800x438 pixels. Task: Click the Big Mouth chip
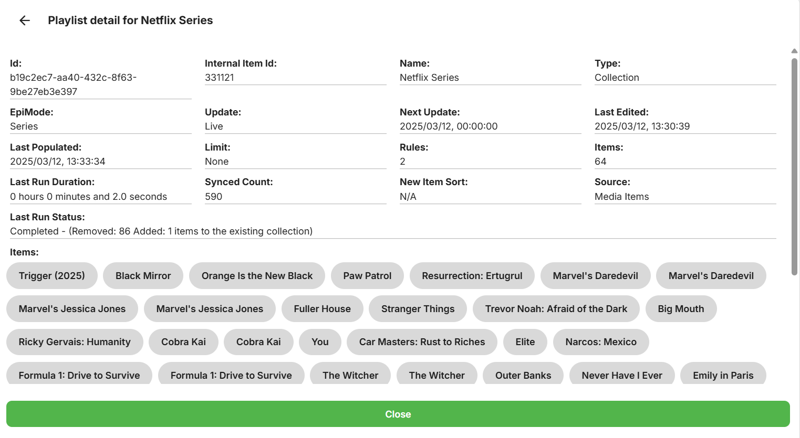(x=681, y=309)
